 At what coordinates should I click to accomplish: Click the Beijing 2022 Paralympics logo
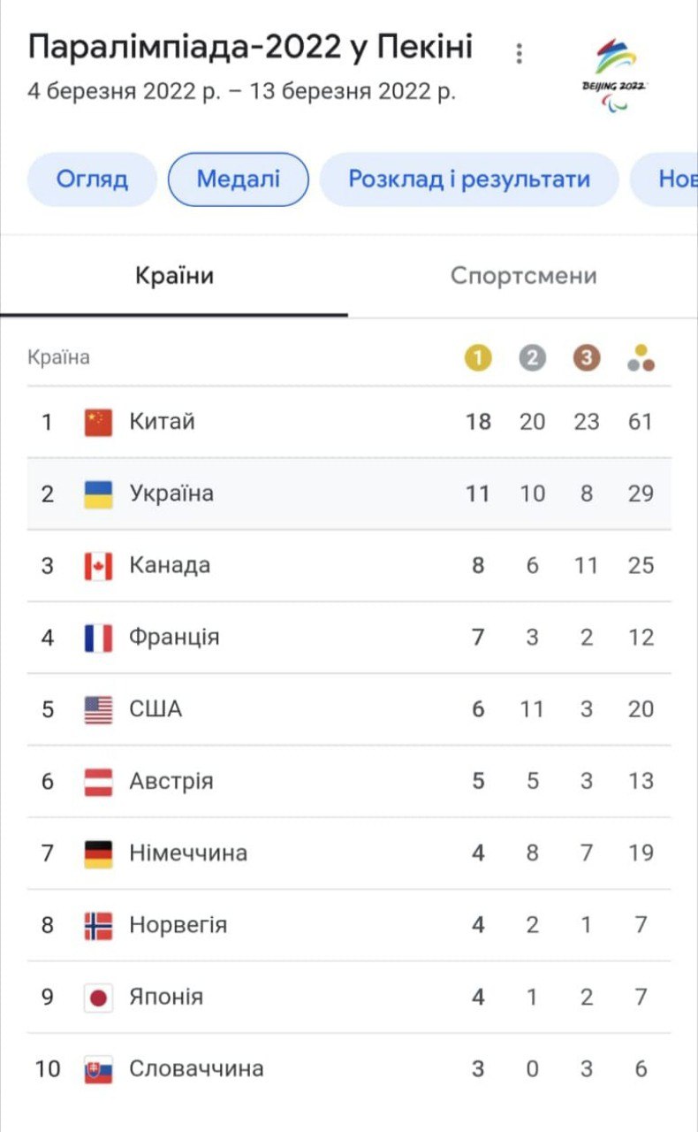(x=614, y=73)
